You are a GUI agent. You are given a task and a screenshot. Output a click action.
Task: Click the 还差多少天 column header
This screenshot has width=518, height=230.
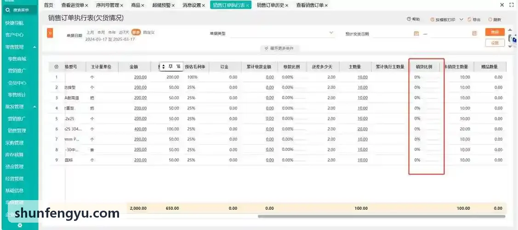(322, 67)
